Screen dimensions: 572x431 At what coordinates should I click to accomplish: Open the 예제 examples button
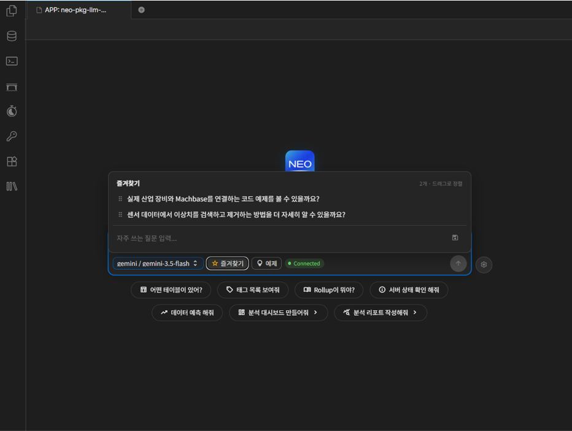266,264
